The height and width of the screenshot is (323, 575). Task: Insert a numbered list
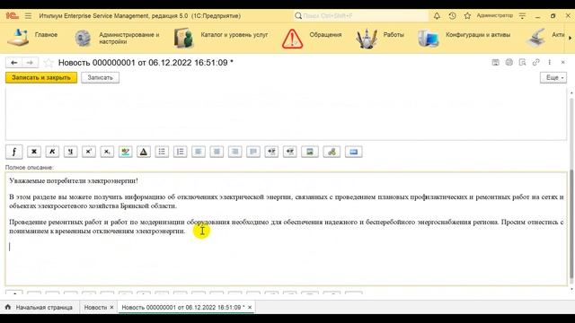point(180,152)
